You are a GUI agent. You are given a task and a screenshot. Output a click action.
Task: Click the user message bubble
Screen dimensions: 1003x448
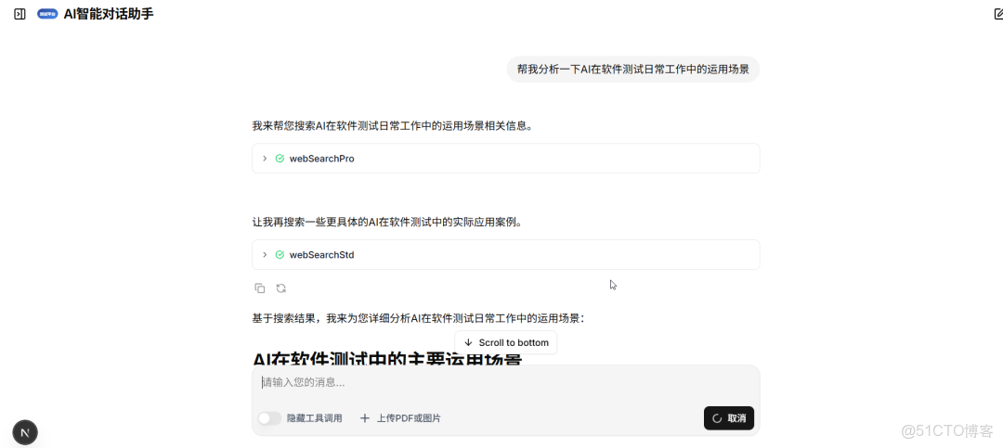coord(633,69)
